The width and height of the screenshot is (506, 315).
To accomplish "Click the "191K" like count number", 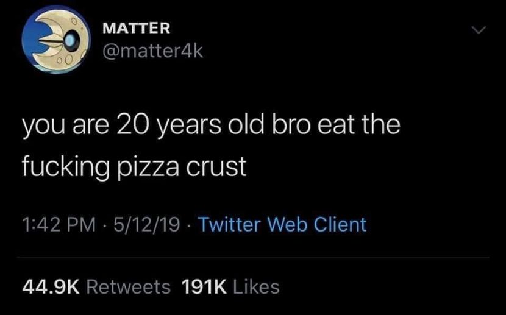I will coord(201,286).
